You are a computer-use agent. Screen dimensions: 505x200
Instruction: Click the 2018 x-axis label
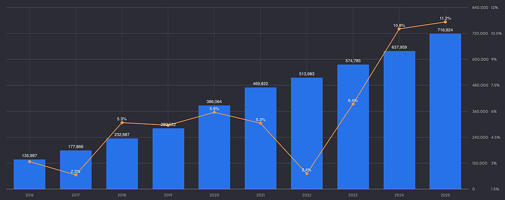(122, 195)
